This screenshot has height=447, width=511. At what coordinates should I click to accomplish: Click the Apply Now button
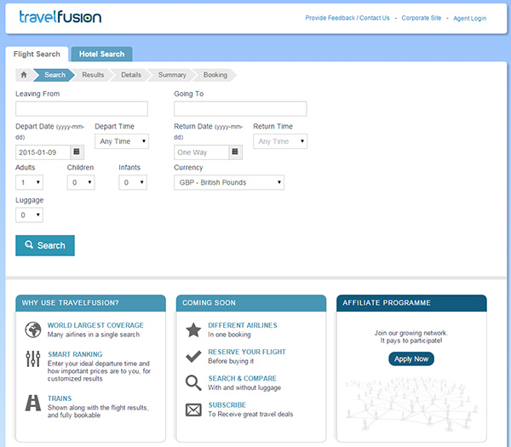point(411,358)
